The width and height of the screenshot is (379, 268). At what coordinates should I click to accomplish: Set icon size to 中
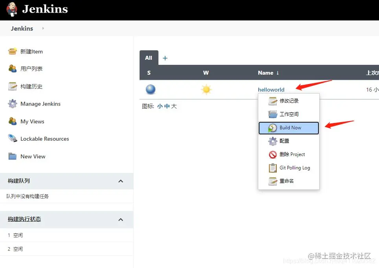pos(167,106)
